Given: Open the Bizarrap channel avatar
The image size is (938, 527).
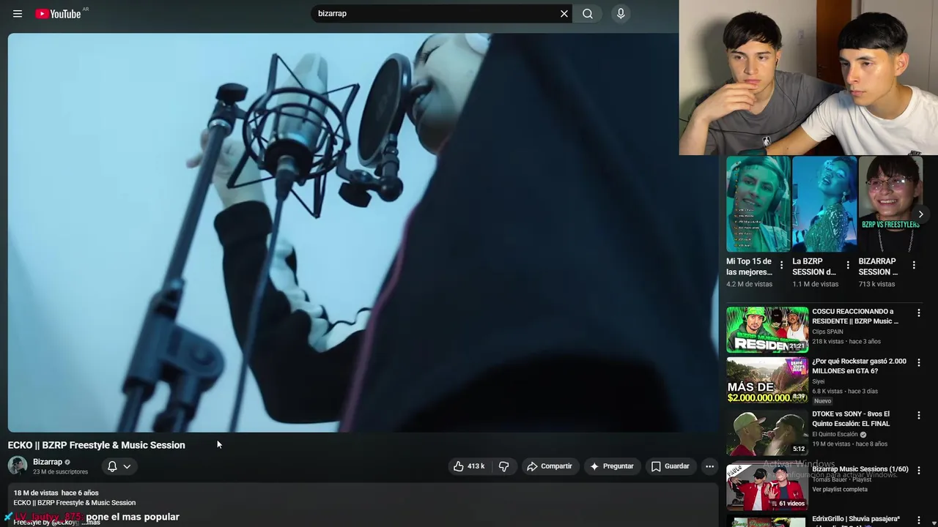Looking at the screenshot, I should (18, 466).
